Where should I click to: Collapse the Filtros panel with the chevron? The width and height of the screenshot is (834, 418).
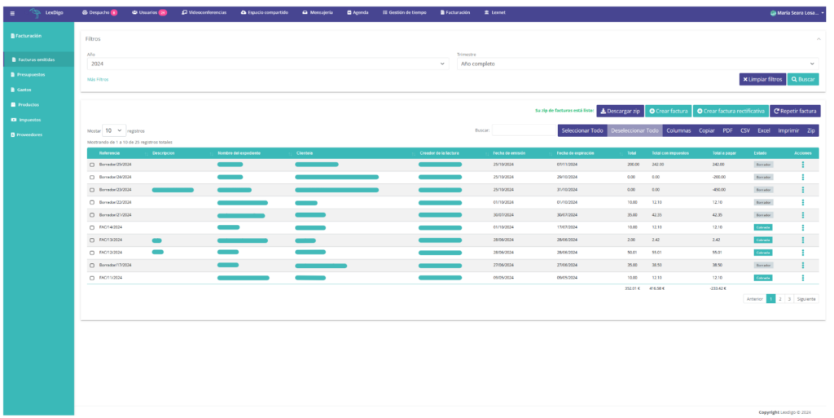click(x=819, y=38)
